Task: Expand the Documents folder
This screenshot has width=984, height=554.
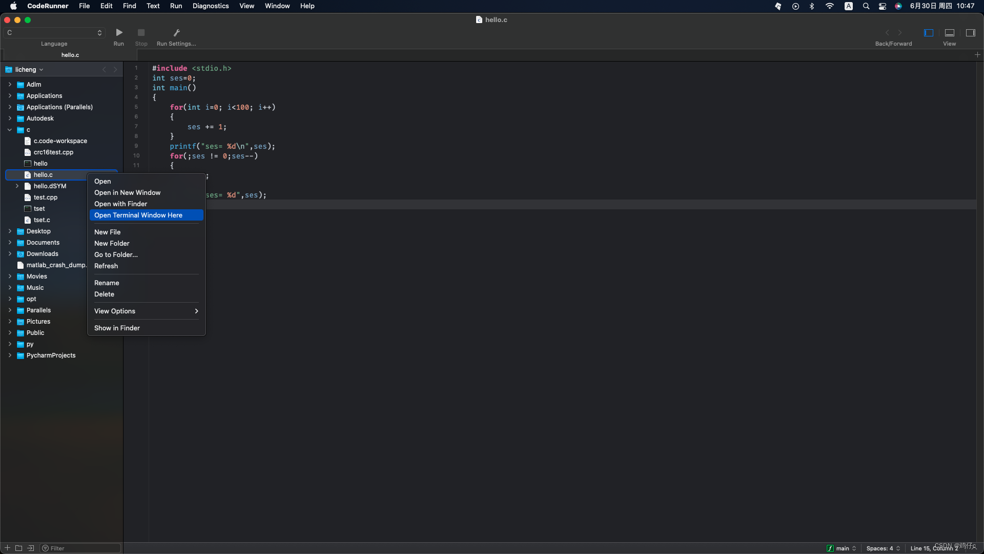Action: [x=10, y=243]
